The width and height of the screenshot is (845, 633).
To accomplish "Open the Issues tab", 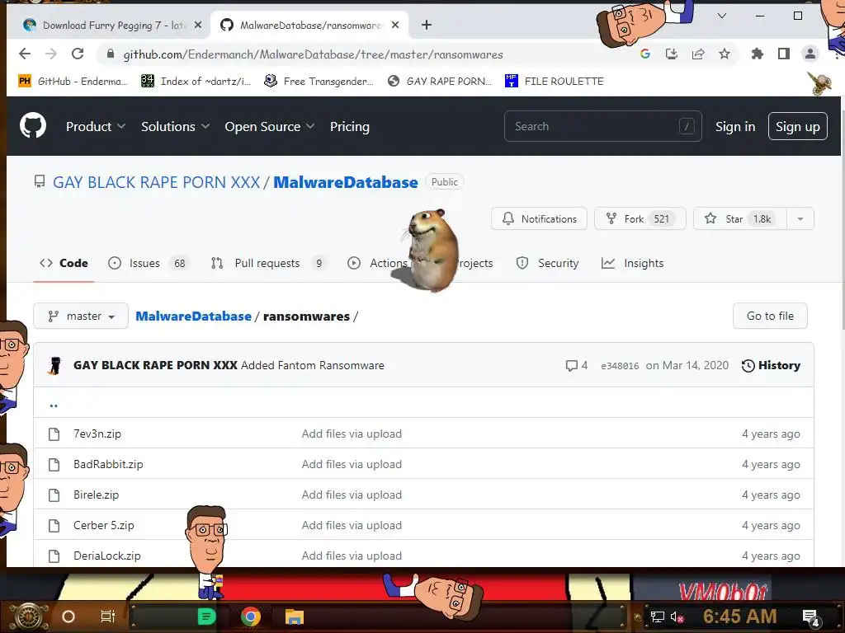I will click(148, 263).
